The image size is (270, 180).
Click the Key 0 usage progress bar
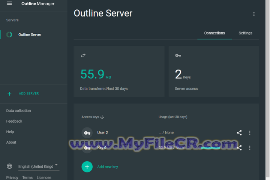point(210,148)
